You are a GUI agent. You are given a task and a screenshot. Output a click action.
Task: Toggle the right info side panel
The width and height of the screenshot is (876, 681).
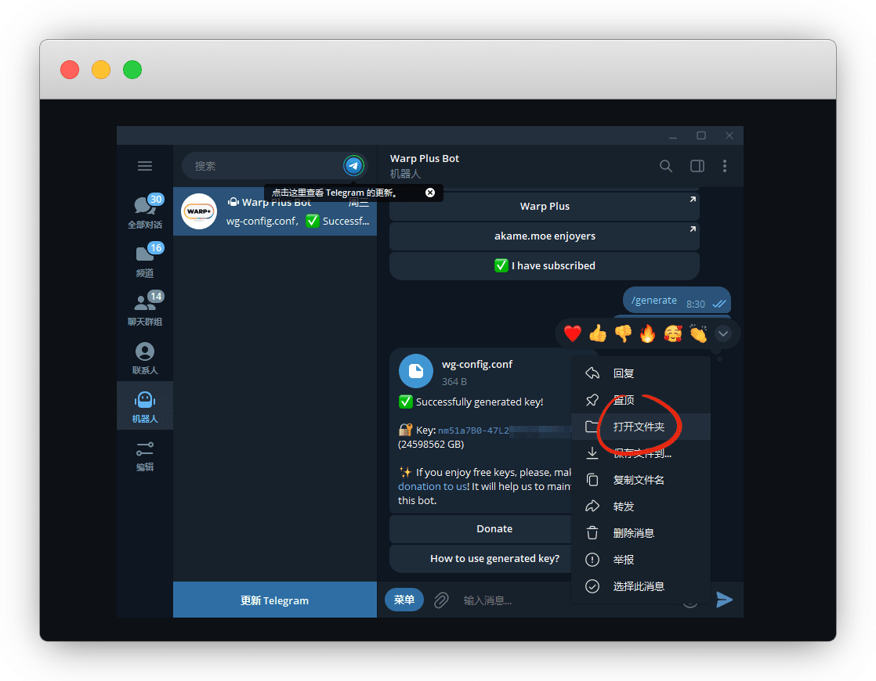tap(697, 166)
